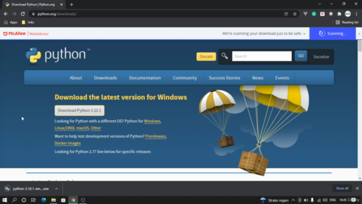The image size is (362, 204).
Task: Click Show all downloads
Action: click(342, 189)
